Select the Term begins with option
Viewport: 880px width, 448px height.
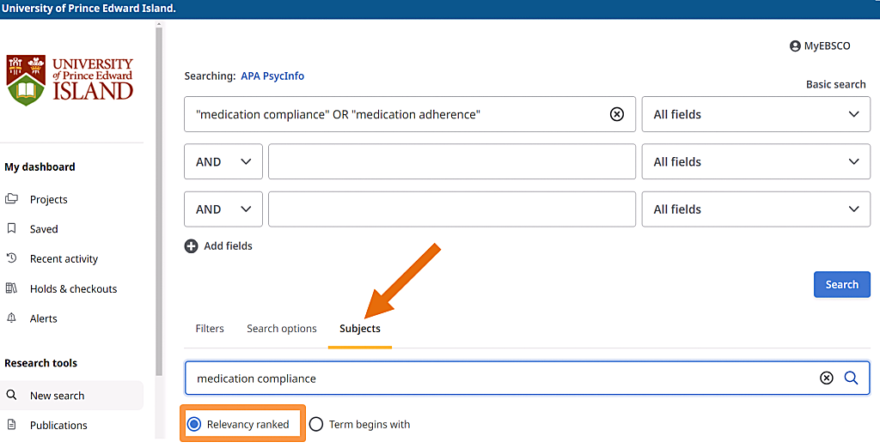(316, 424)
